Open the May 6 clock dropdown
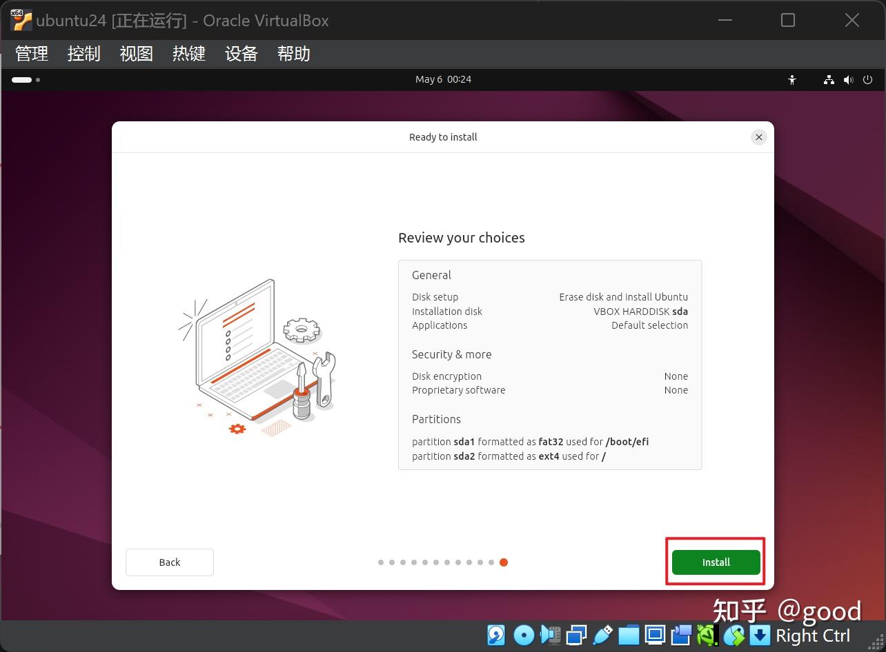The image size is (886, 652). point(444,79)
